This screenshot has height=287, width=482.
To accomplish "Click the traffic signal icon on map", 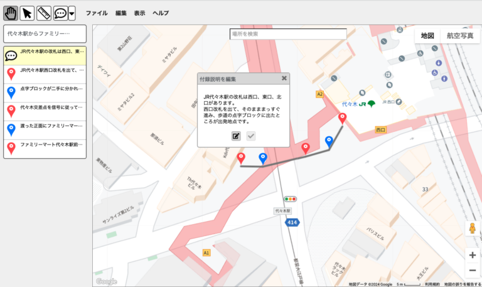I will (x=290, y=199).
